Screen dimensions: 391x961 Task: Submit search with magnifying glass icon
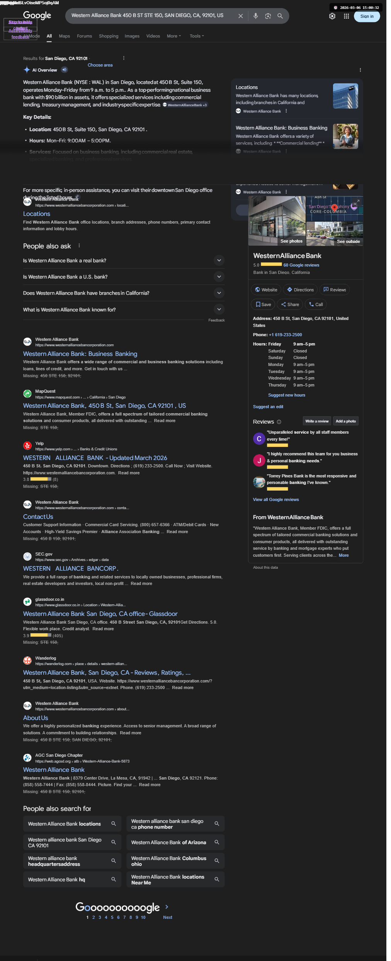tap(280, 16)
